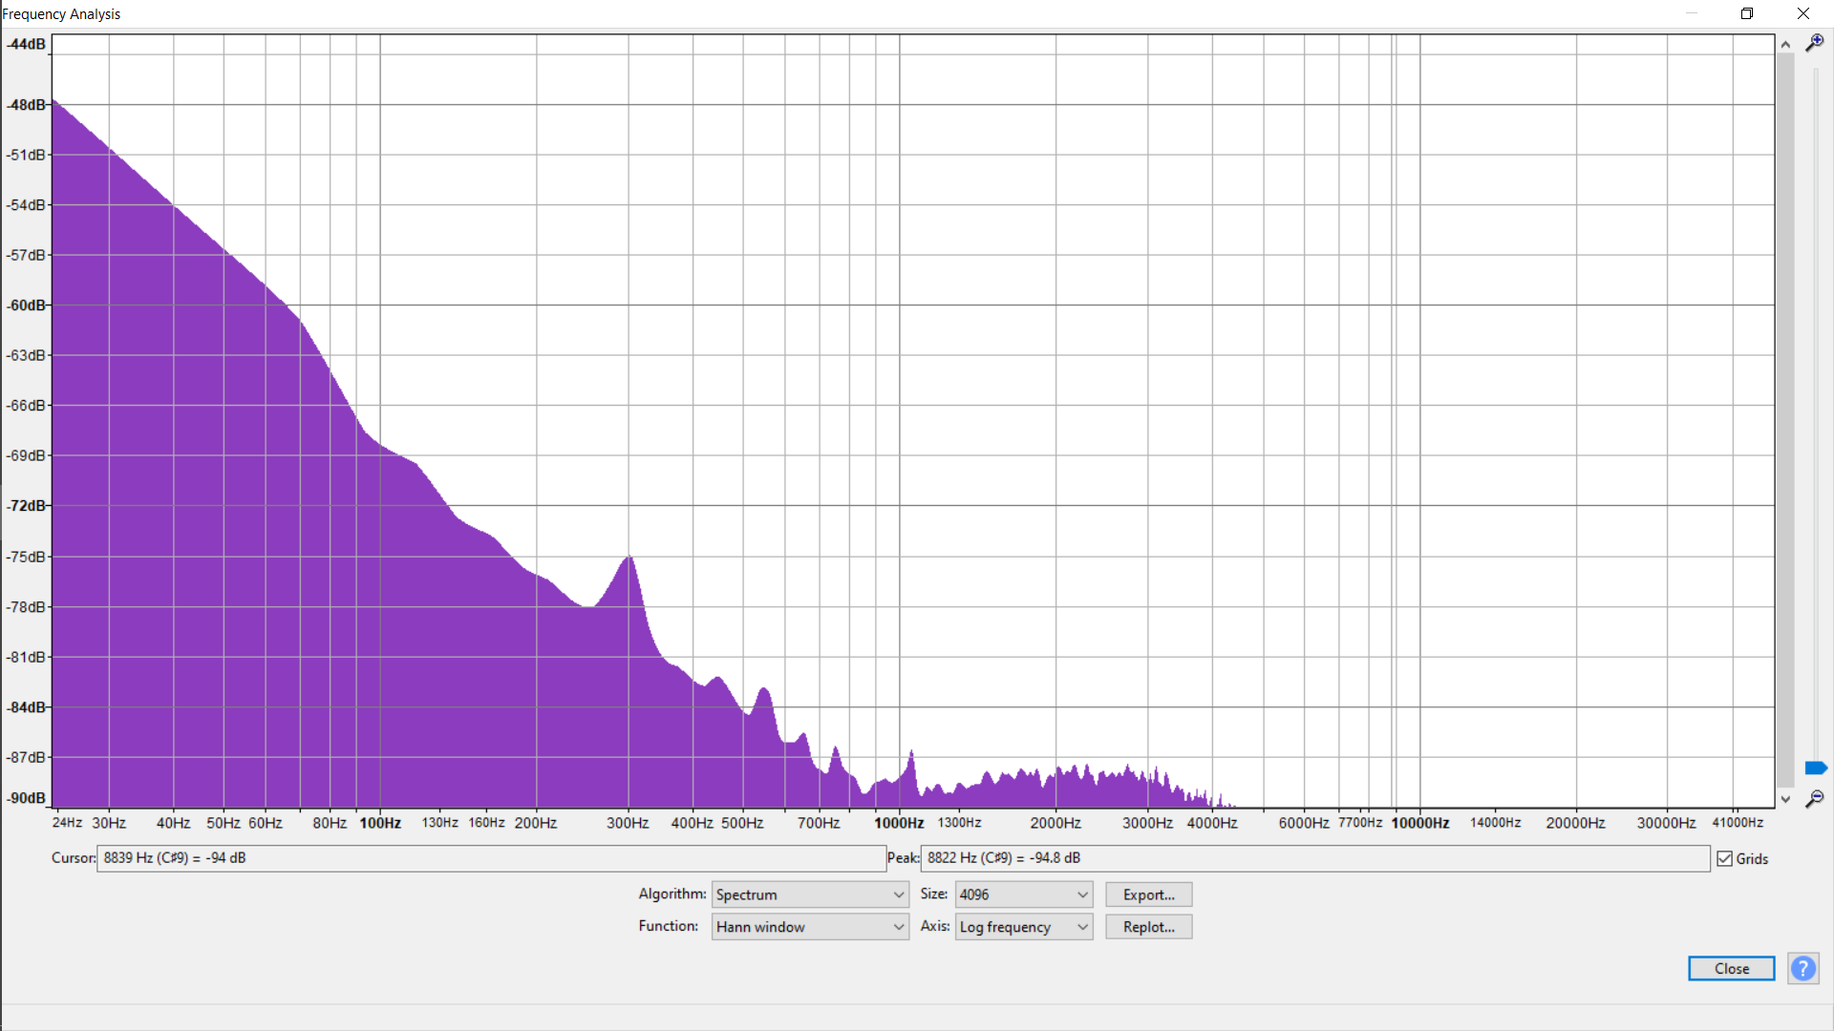Open the Size 4096 dropdown

(x=1024, y=894)
